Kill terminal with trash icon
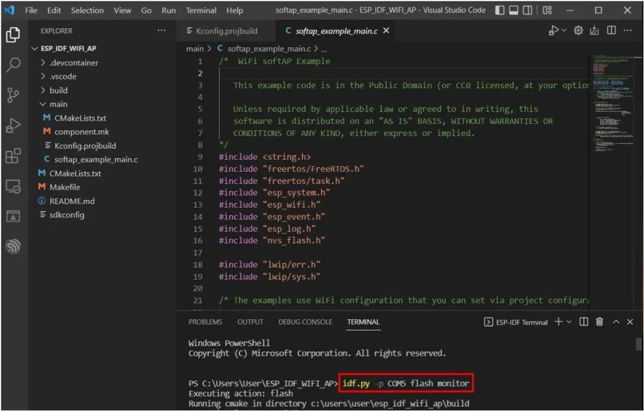The image size is (644, 411). [599, 322]
